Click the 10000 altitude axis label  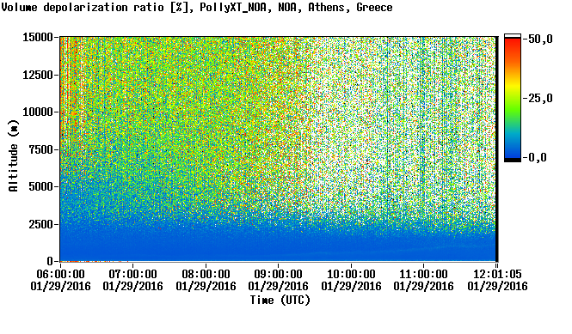click(38, 112)
